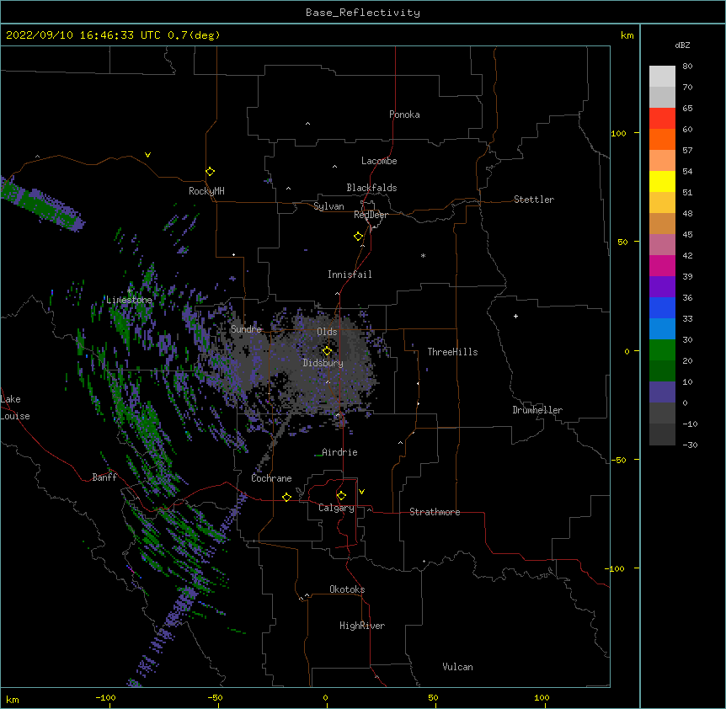Click the Ponoka city label
Image resolution: width=726 pixels, height=709 pixels.
(404, 115)
